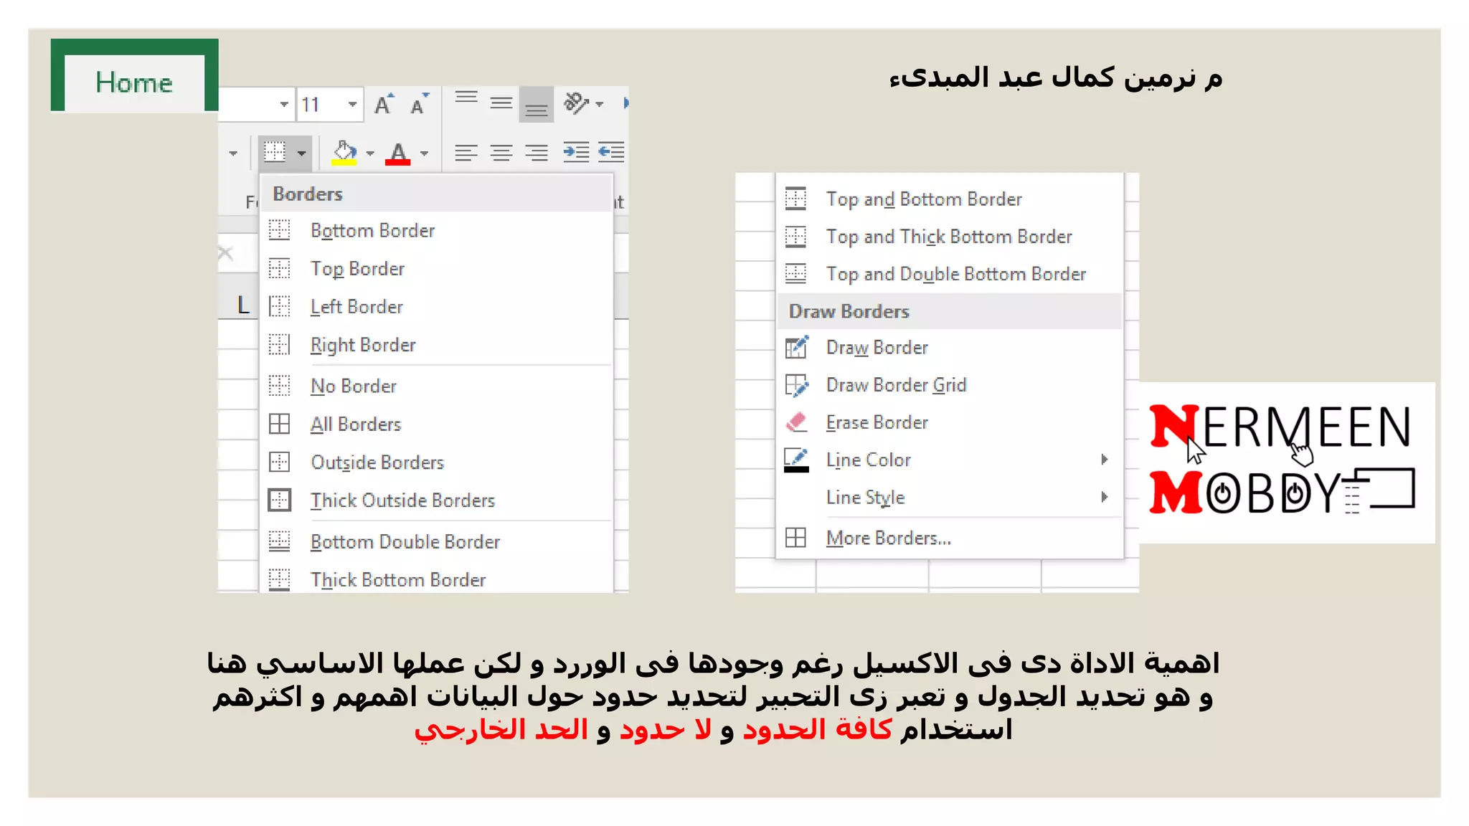
Task: Click Align Right icon
Action: point(537,153)
